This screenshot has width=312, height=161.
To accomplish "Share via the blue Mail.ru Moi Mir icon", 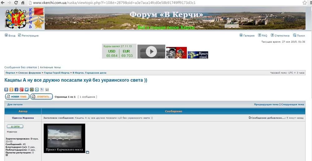I will click(37, 90).
